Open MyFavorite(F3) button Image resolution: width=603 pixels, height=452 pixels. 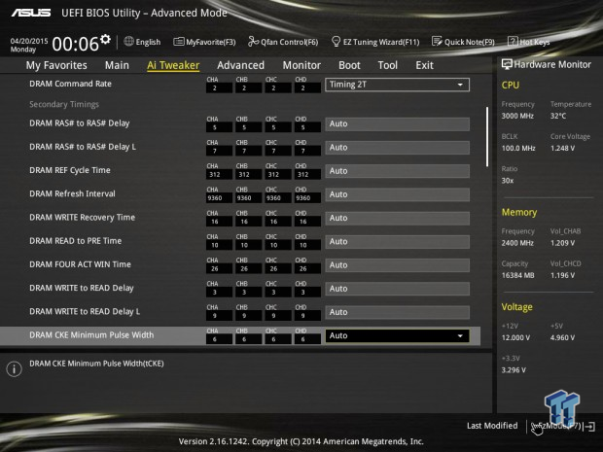pyautogui.click(x=204, y=42)
